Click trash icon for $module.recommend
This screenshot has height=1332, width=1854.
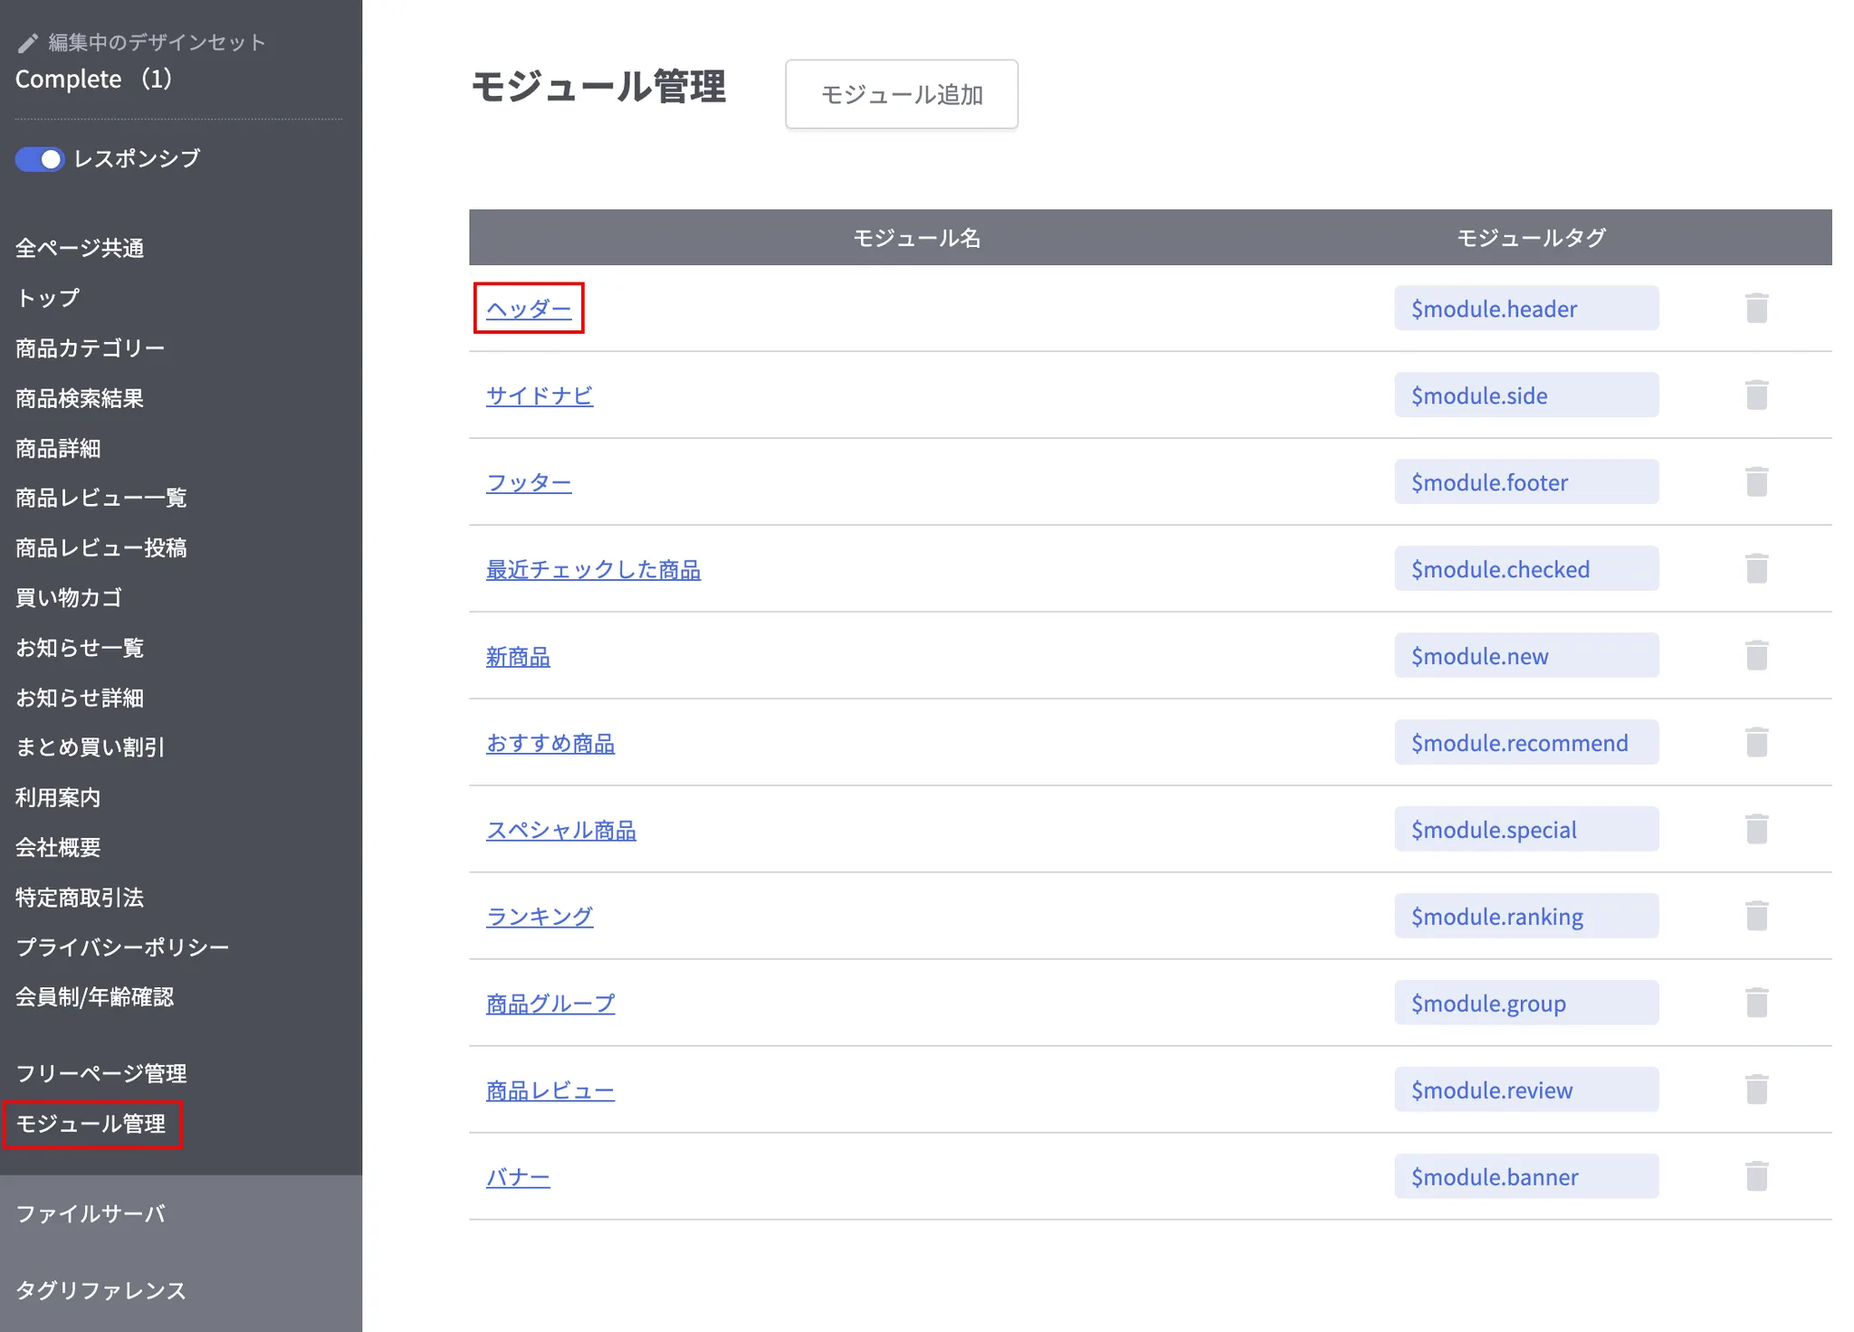[x=1756, y=743]
